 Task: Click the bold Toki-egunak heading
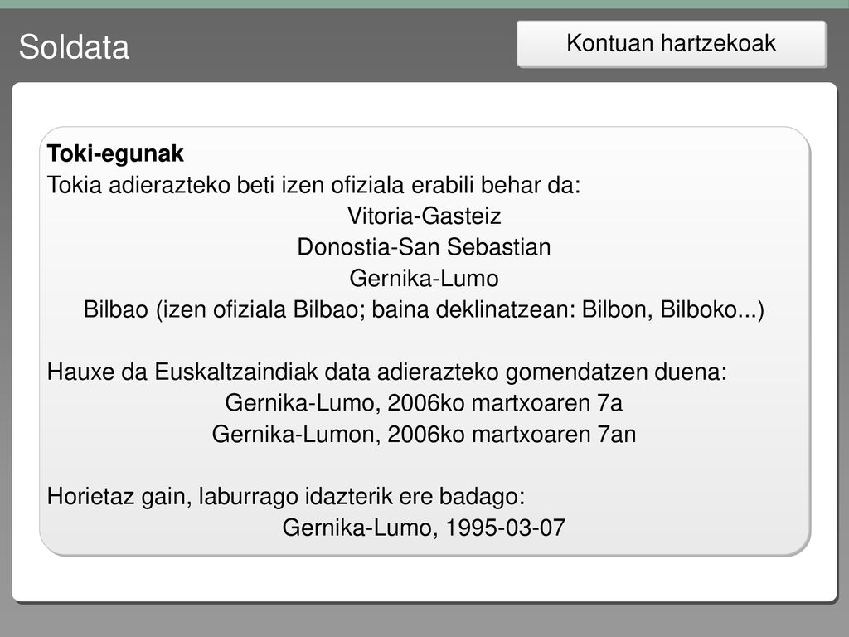click(x=115, y=153)
